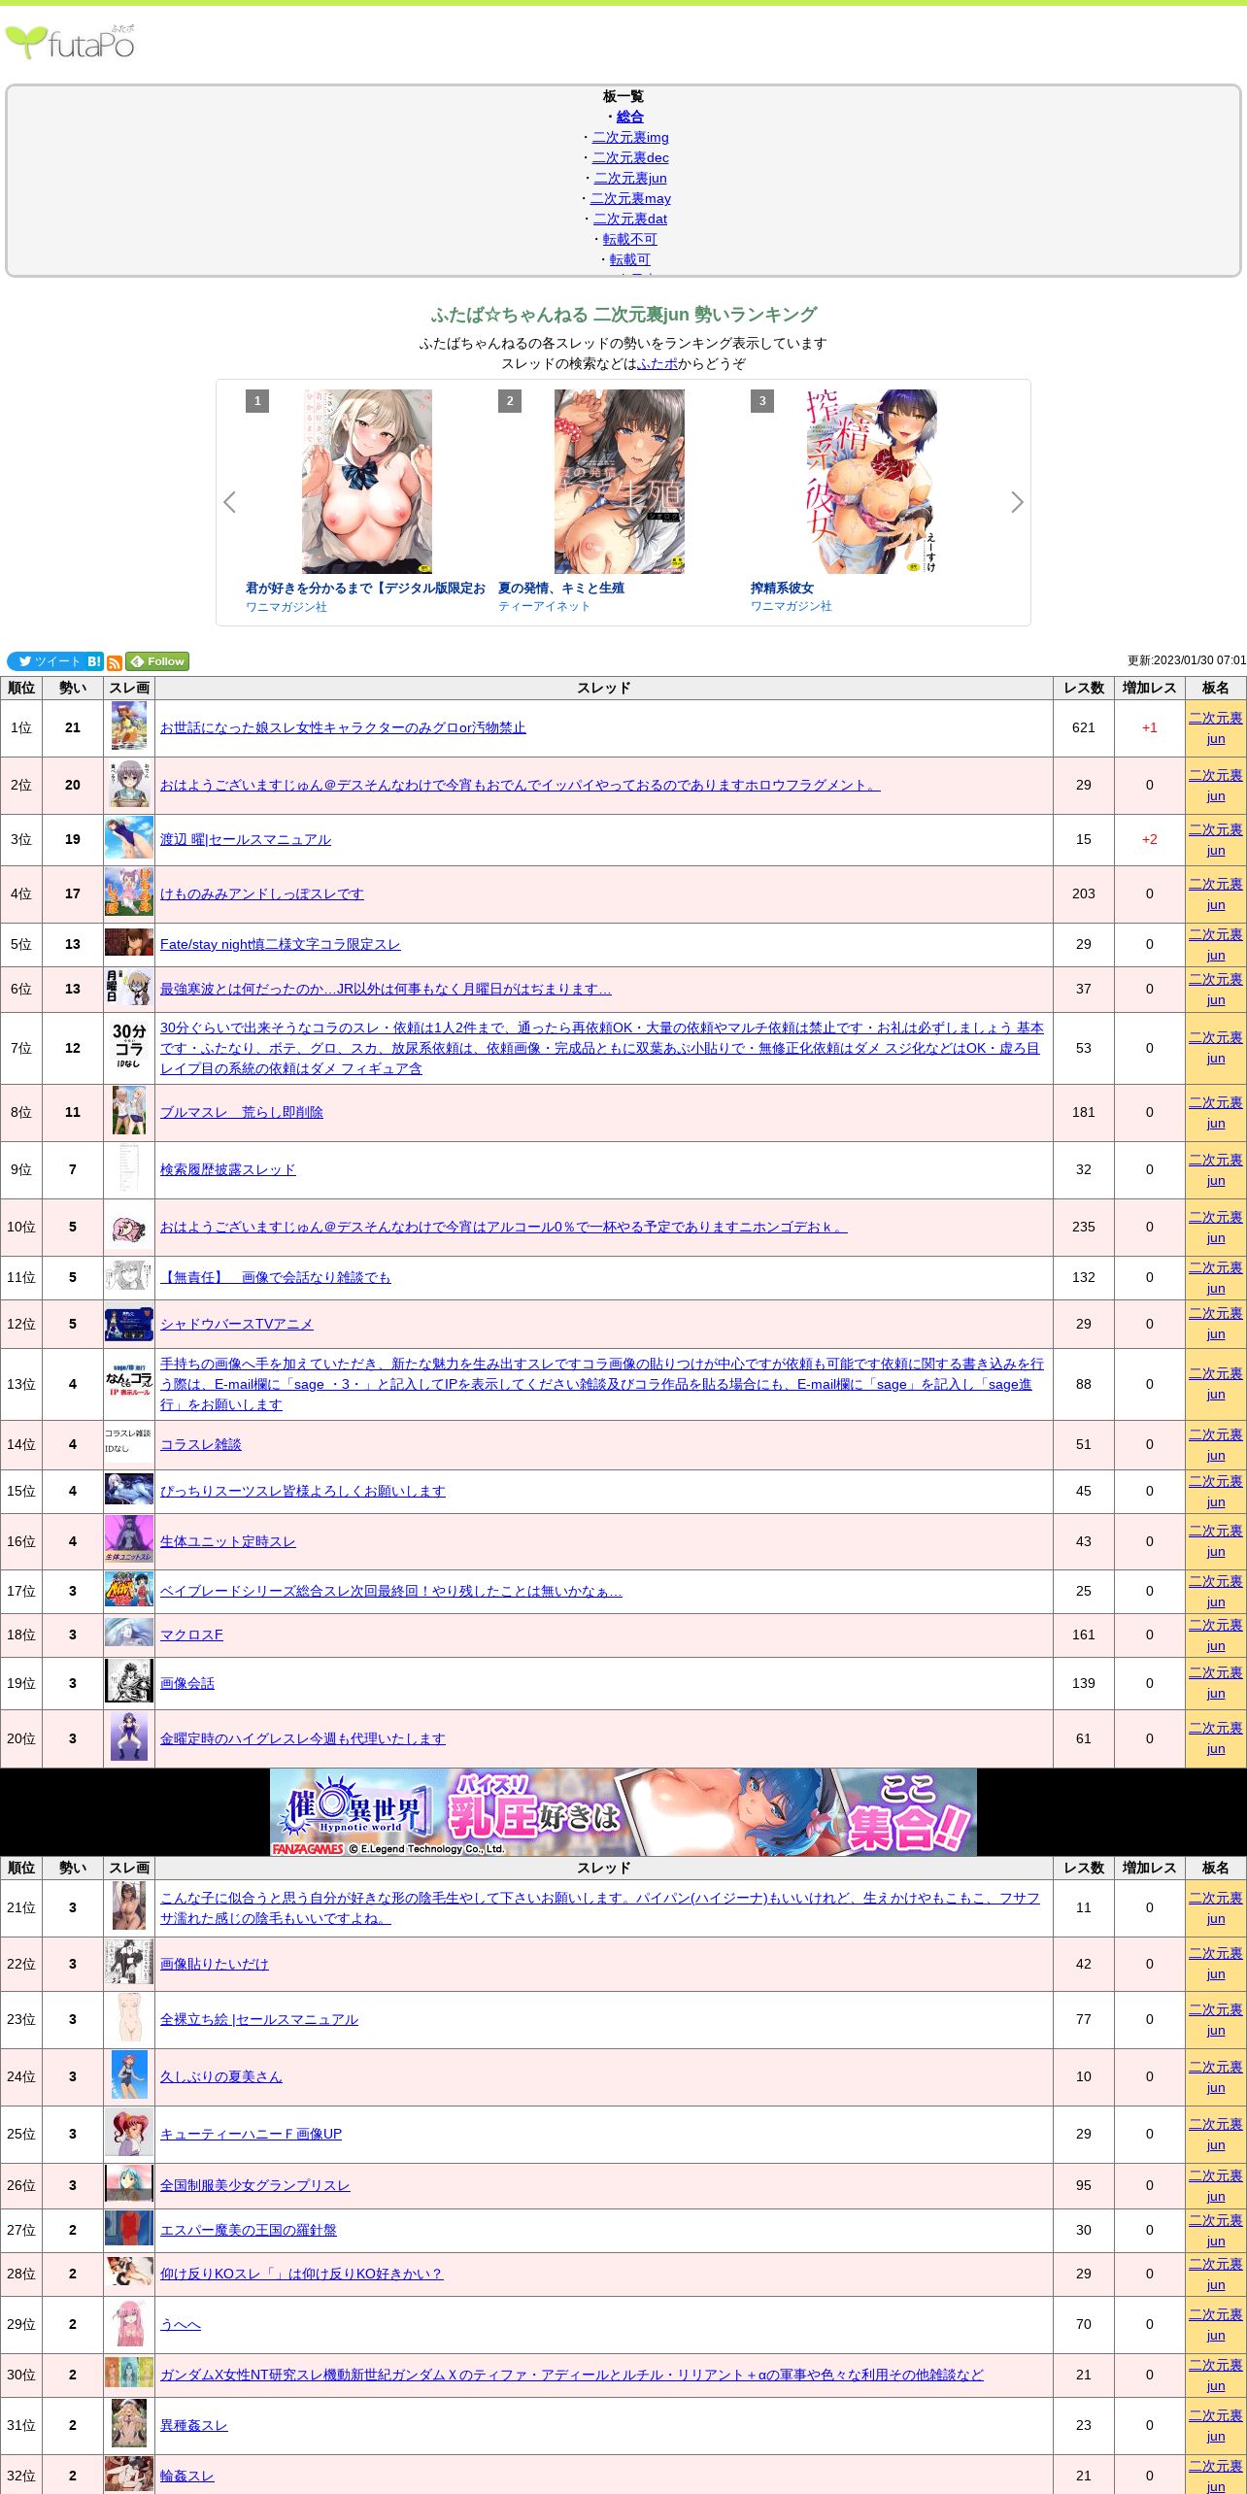Open the ティーアイネット publisher link
The width and height of the screenshot is (1247, 2494).
click(x=544, y=606)
